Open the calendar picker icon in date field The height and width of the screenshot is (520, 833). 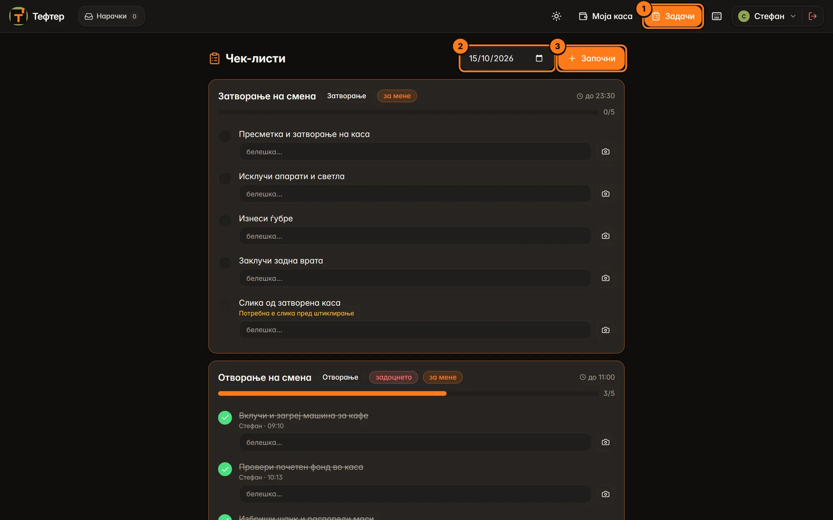coord(539,58)
